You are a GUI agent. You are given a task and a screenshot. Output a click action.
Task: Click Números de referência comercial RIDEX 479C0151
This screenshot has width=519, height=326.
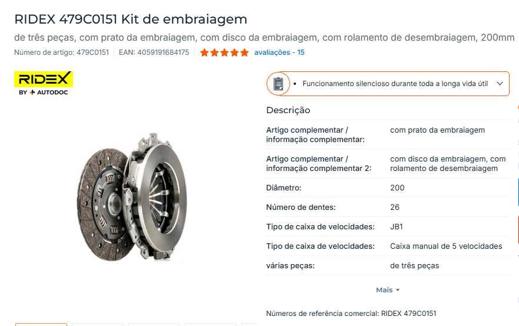click(351, 314)
